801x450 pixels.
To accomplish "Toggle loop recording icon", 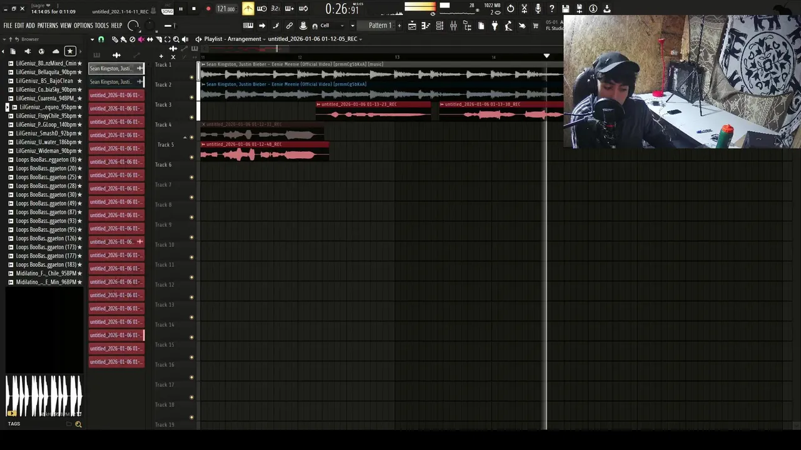I will tap(304, 9).
